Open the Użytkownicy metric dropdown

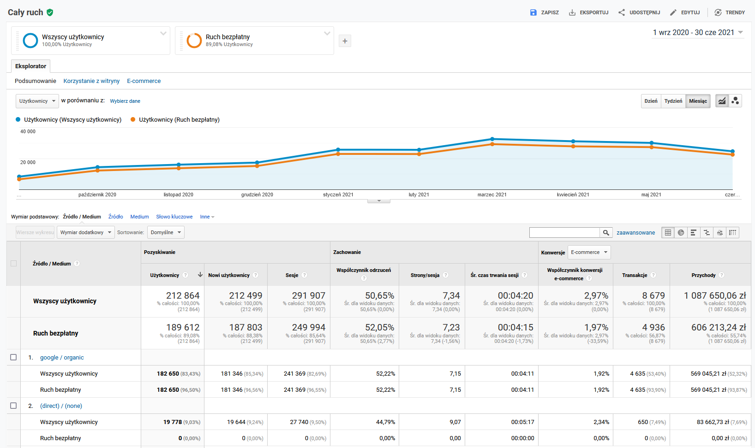(x=37, y=101)
